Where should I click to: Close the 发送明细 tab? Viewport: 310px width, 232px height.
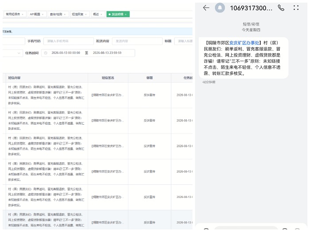[126, 15]
